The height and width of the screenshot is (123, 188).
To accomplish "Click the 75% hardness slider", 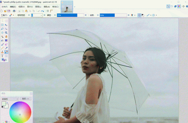I will click(x=70, y=15).
